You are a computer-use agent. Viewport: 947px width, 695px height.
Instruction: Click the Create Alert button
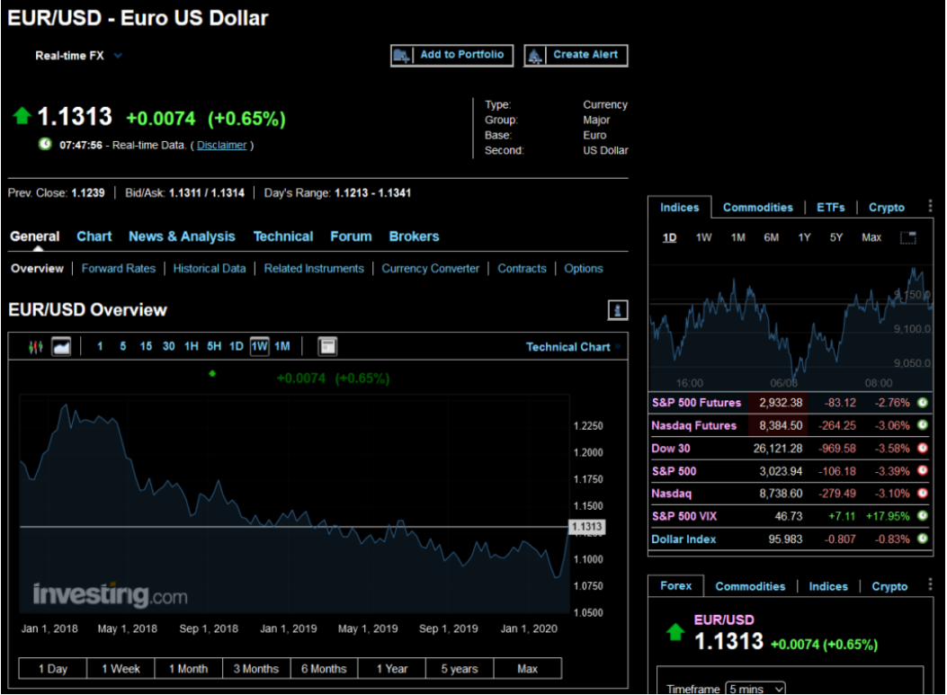[576, 56]
